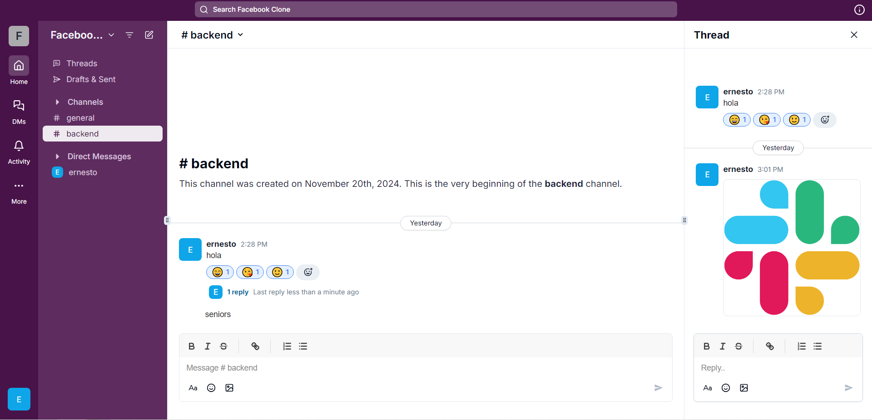Viewport: 872px width, 420px height.
Task: Close the Thread panel
Action: (854, 35)
